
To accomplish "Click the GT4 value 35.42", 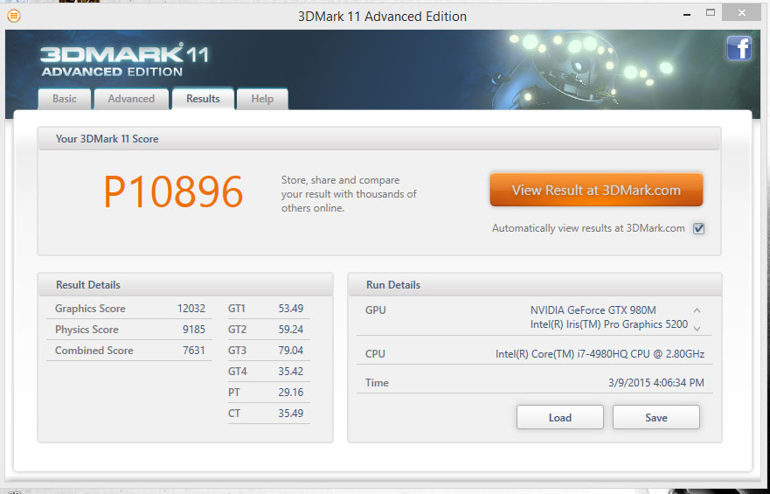I will [x=291, y=372].
